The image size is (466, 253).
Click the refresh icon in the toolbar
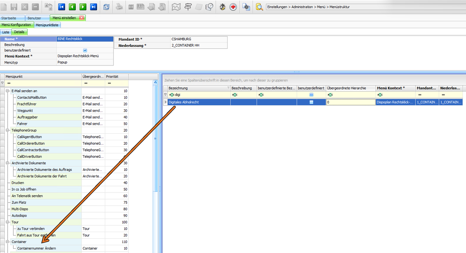(x=106, y=7)
